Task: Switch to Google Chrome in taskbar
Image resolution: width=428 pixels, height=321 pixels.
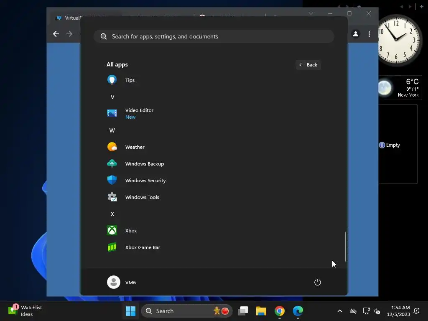Action: click(x=279, y=311)
